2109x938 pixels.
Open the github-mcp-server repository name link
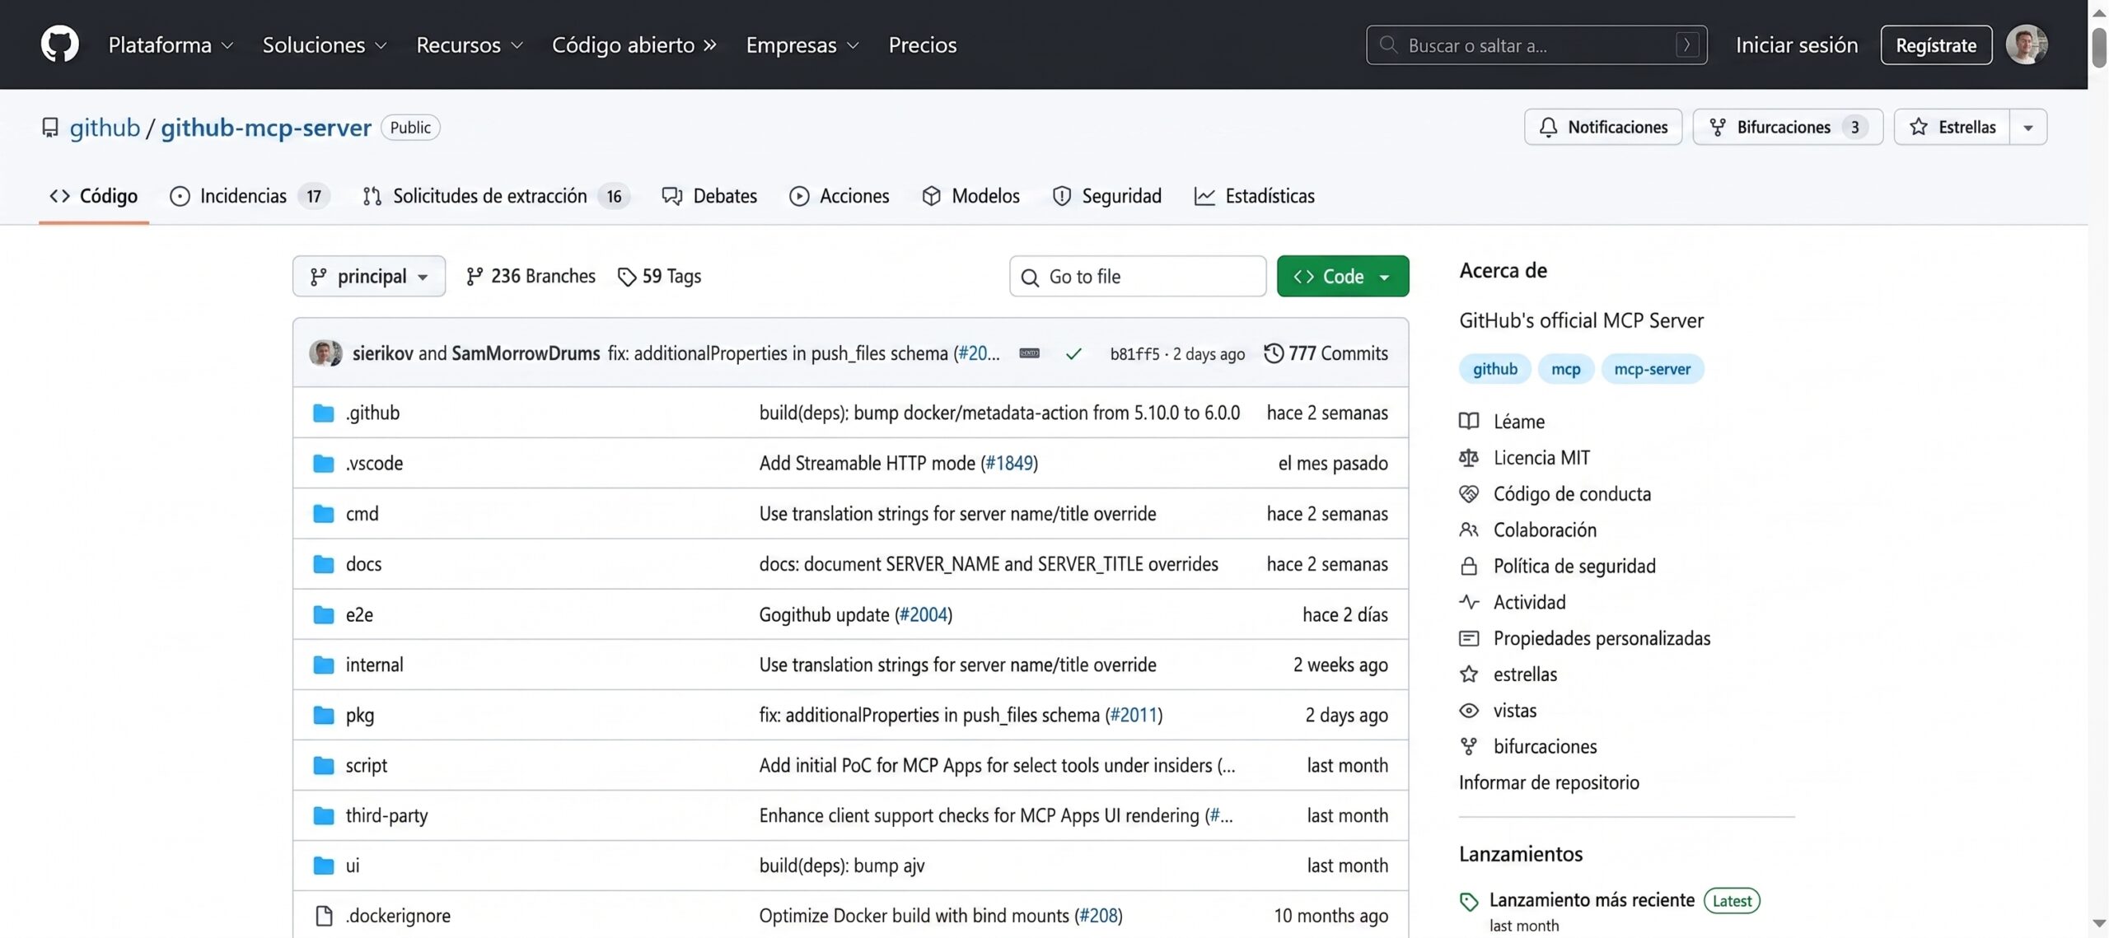266,128
